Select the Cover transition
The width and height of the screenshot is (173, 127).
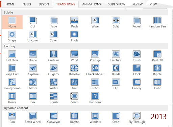click(54, 36)
